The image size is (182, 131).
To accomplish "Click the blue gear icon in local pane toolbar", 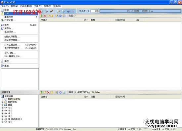I will 61,92.
